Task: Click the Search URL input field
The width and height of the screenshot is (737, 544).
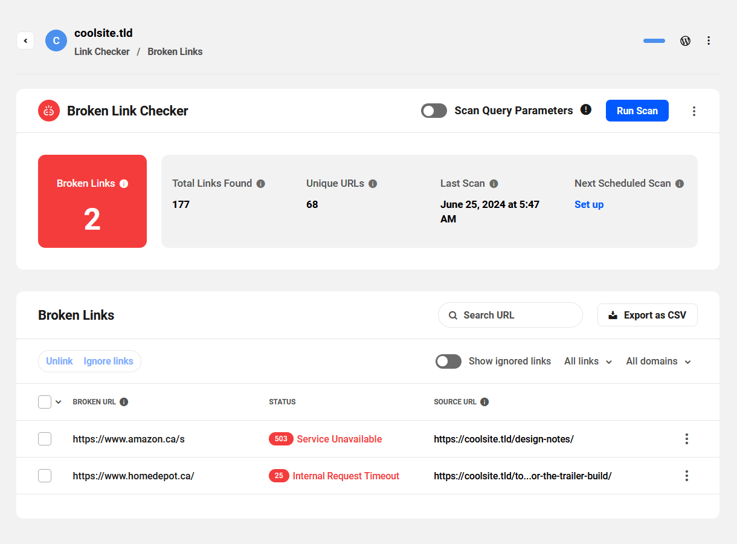Action: 510,315
